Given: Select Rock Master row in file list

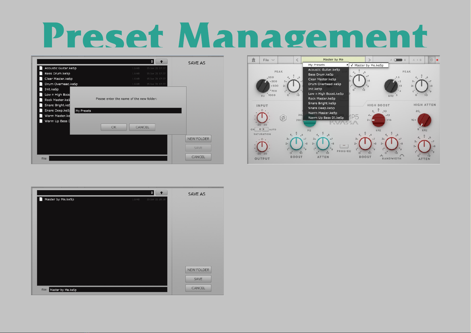Looking at the screenshot, I should click(54, 100).
